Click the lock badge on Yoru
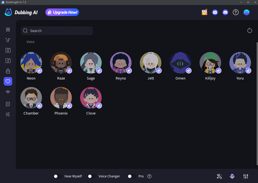258x183 pixels. (249, 71)
